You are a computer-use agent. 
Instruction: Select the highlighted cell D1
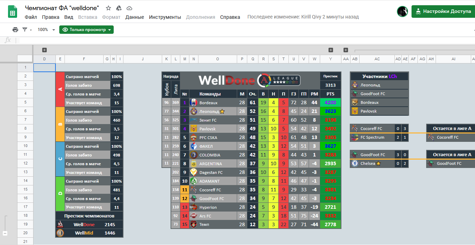[44, 68]
